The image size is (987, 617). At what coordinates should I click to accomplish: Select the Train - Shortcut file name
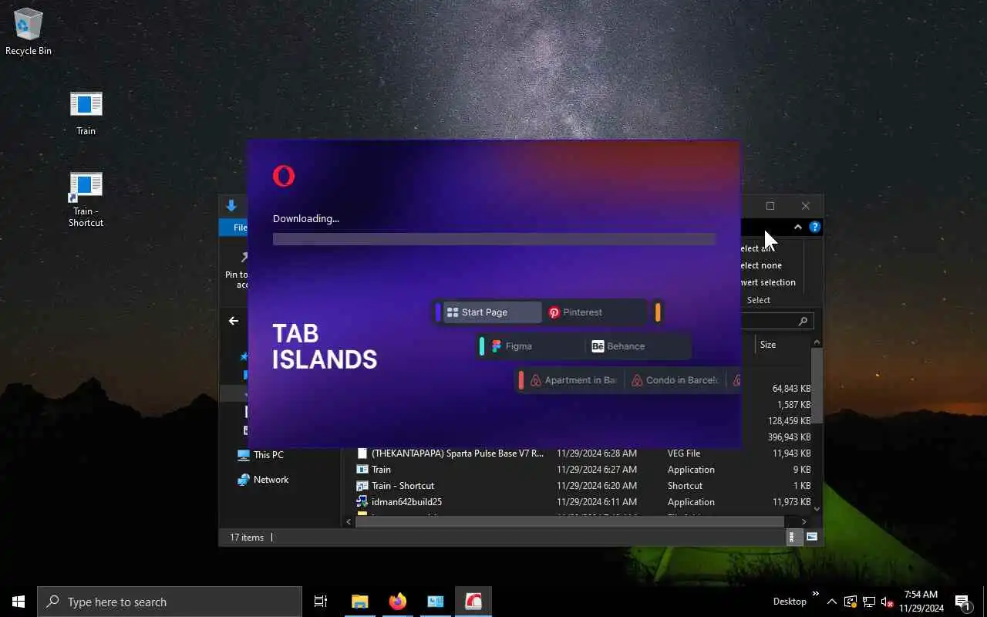(403, 486)
